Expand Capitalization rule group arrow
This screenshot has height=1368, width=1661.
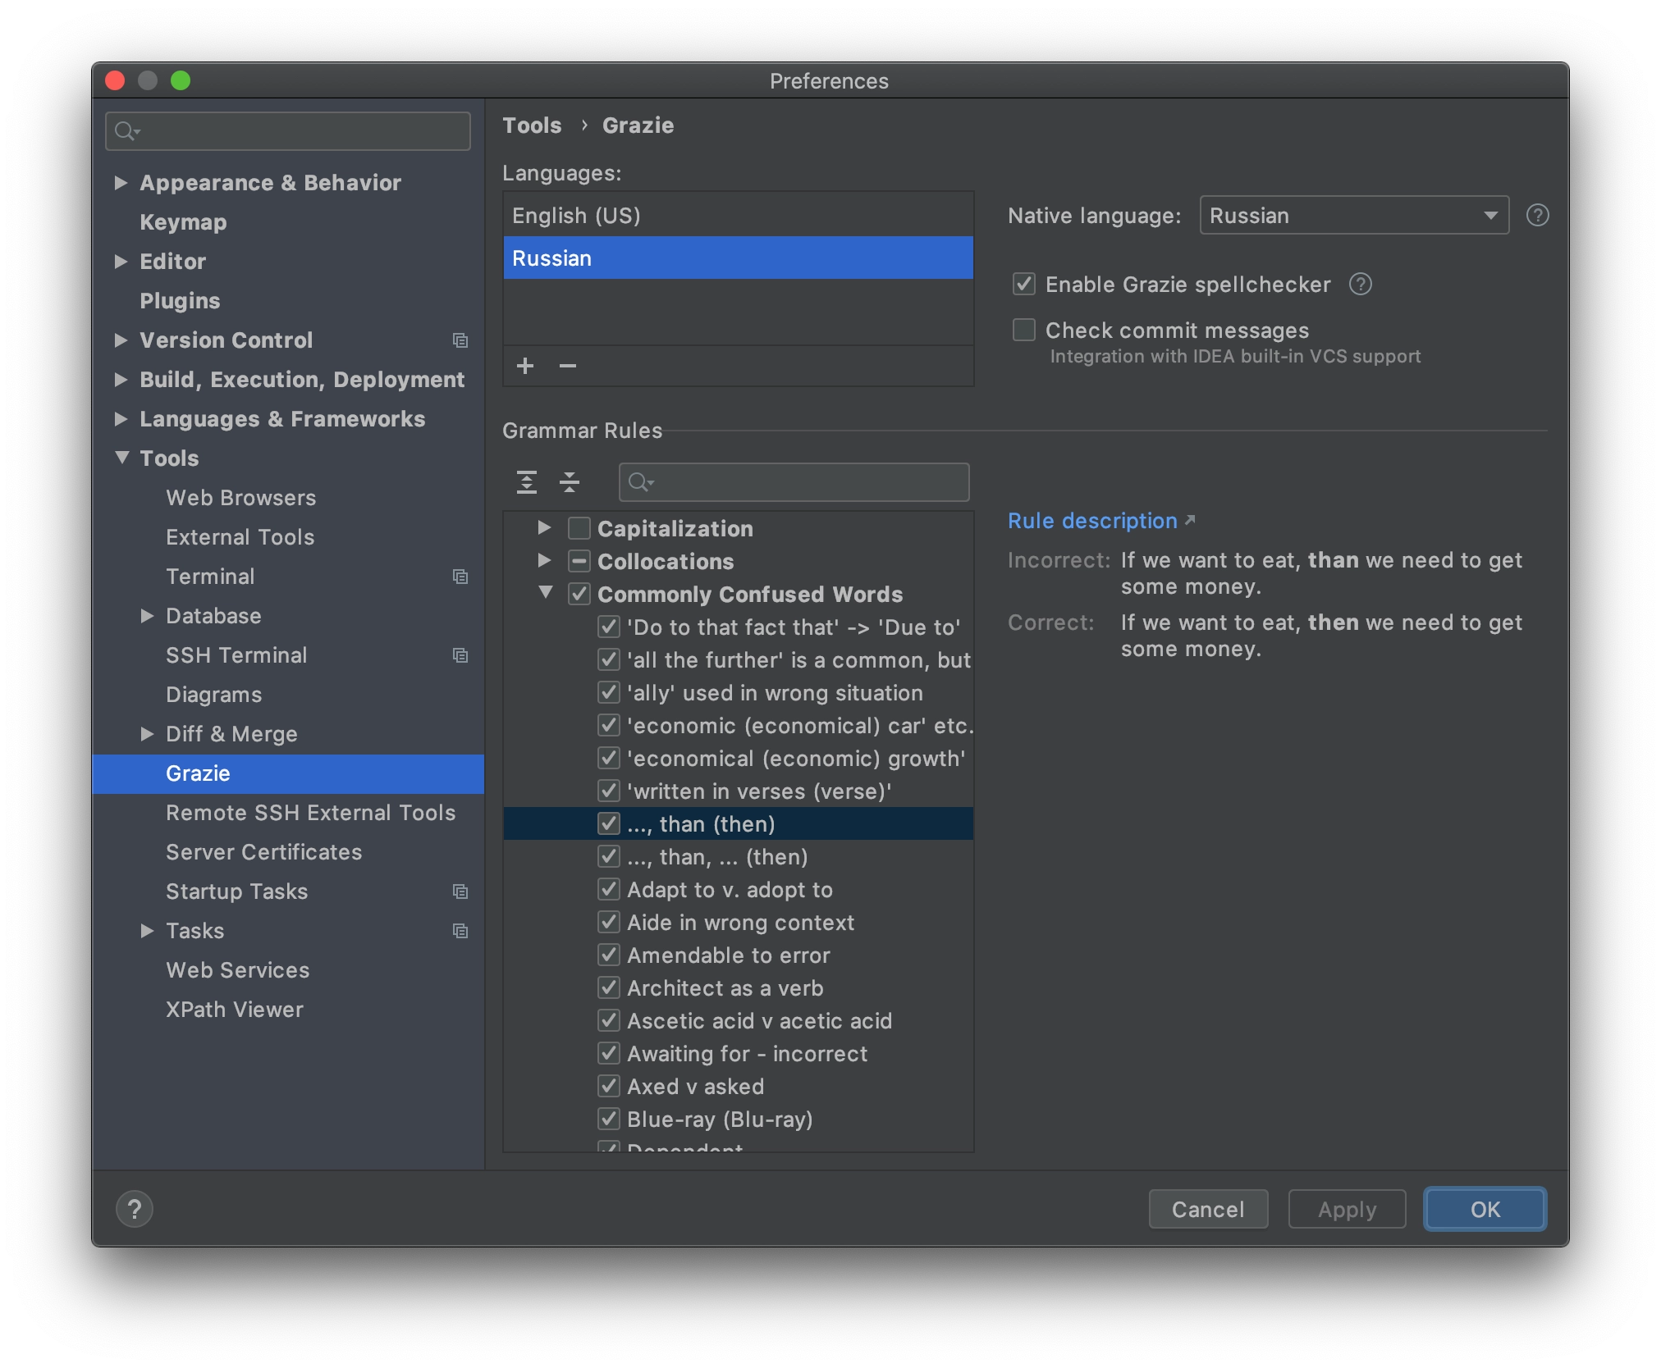tap(544, 527)
